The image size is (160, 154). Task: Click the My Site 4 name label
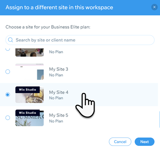[x=58, y=92]
